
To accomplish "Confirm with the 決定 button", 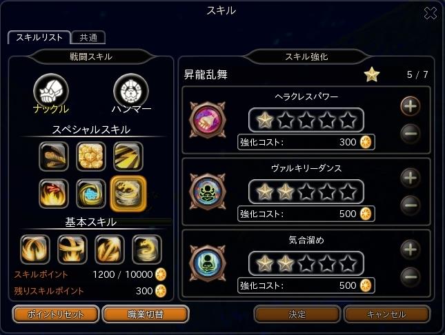I will coord(297,314).
